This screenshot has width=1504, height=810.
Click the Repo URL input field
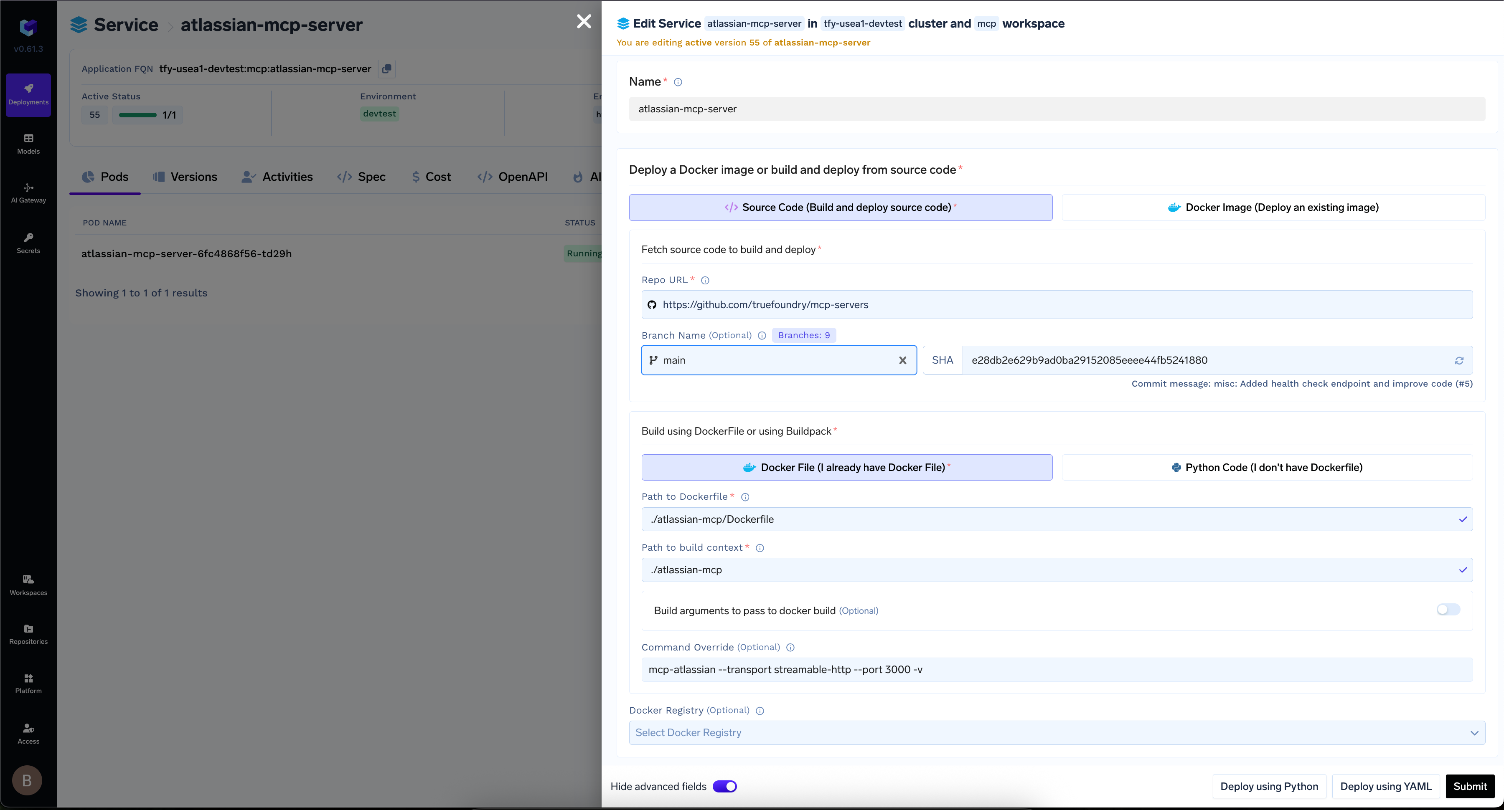point(1057,305)
